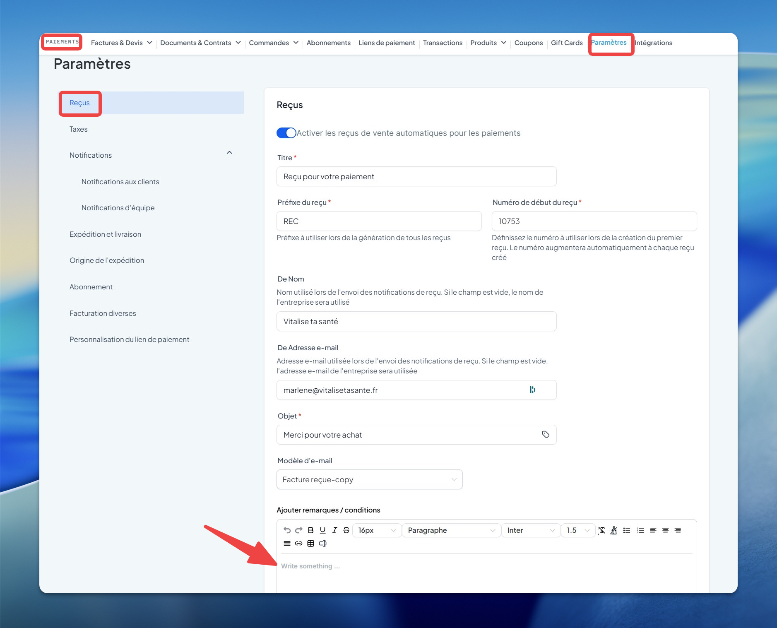
Task: Center-align the text
Action: (666, 530)
